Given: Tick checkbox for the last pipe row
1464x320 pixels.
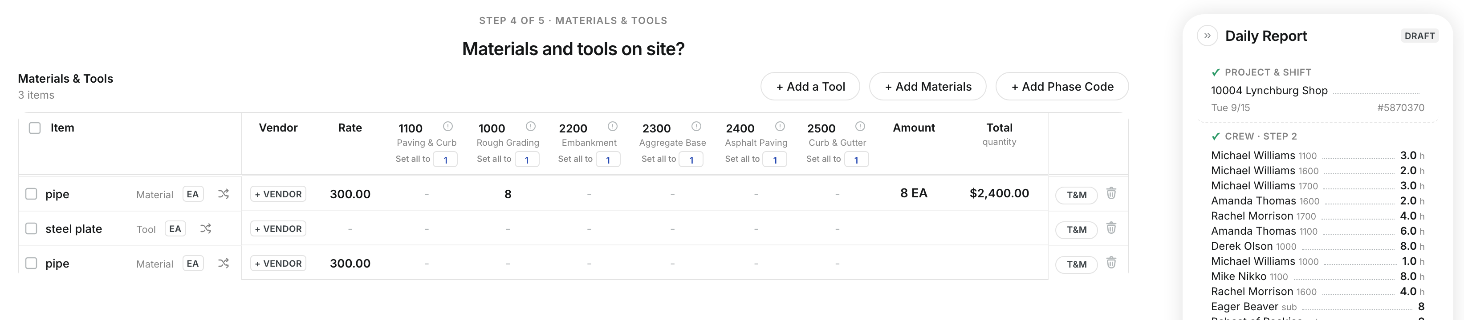Looking at the screenshot, I should pyautogui.click(x=31, y=263).
